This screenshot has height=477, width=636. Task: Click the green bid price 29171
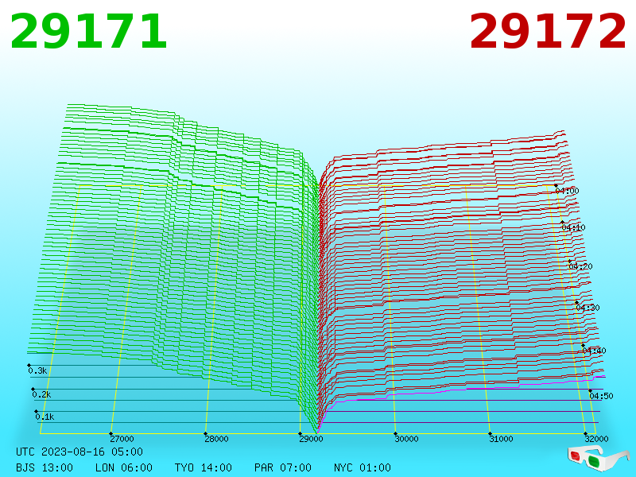click(88, 31)
